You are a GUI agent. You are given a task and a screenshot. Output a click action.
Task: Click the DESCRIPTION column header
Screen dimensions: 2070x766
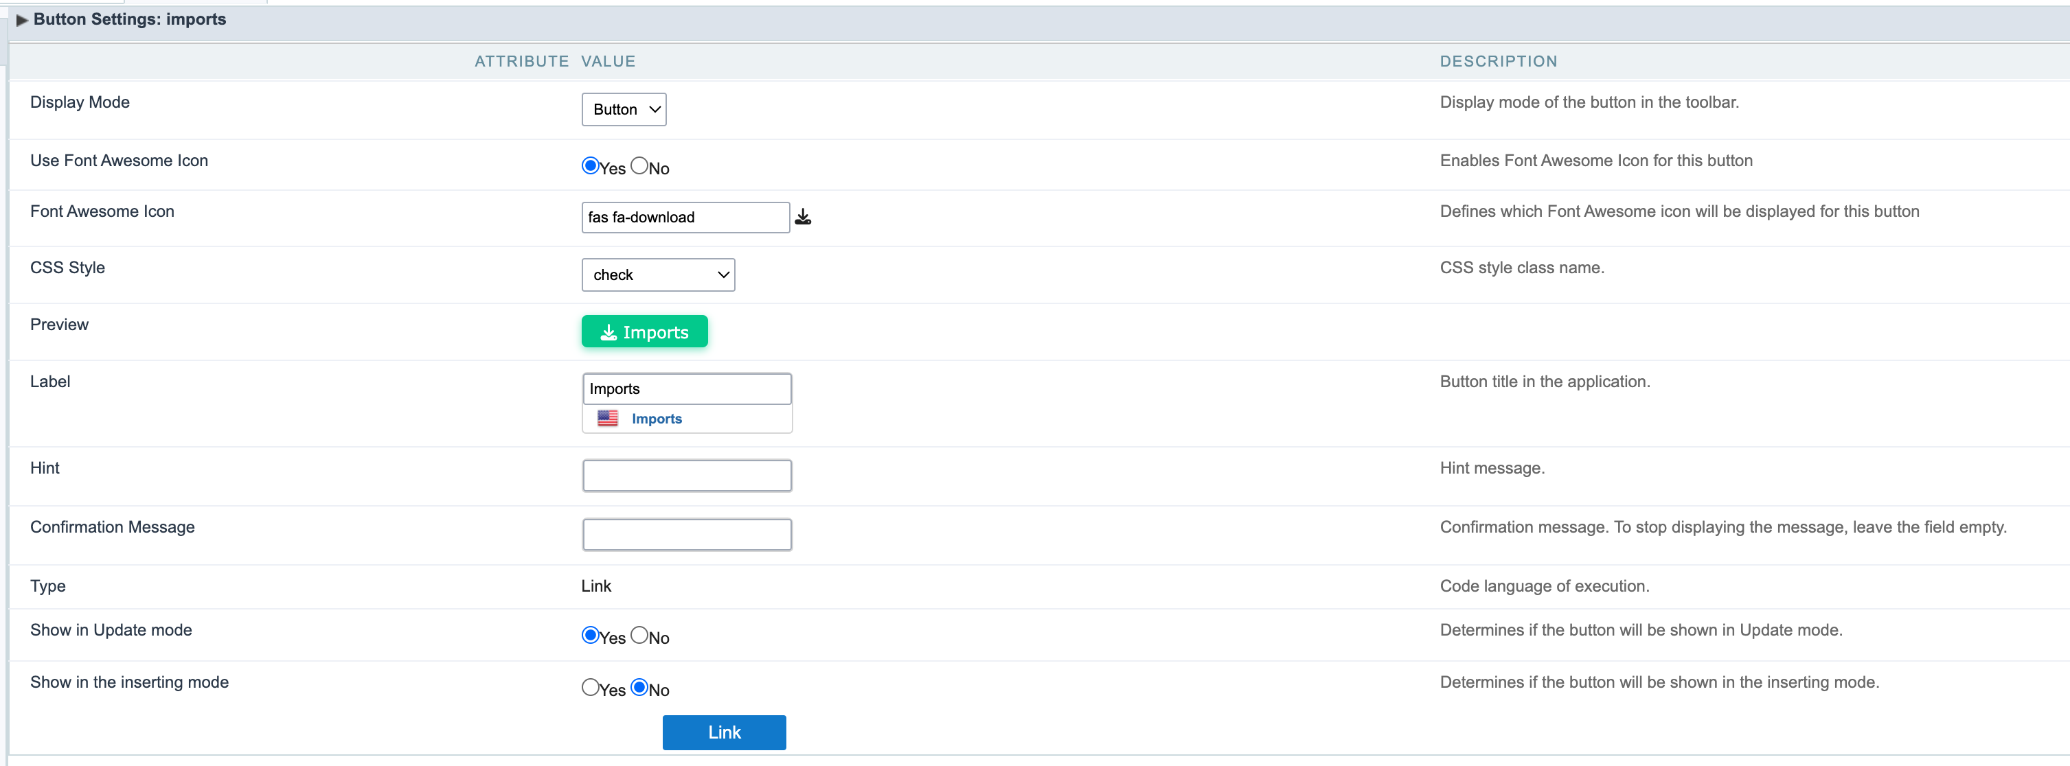click(x=1499, y=61)
